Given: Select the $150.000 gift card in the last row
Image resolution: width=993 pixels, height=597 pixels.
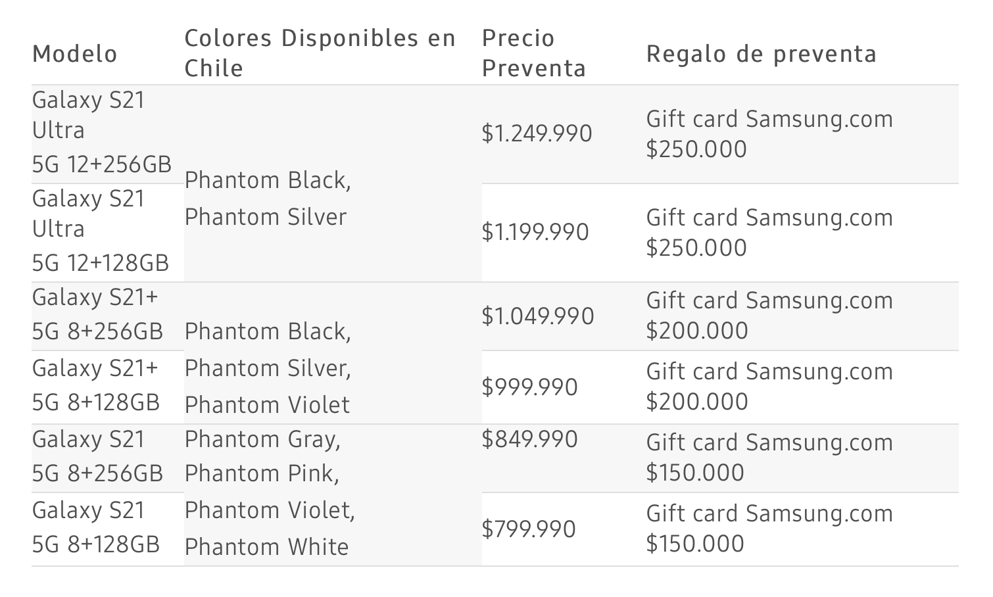Looking at the screenshot, I should [769, 529].
